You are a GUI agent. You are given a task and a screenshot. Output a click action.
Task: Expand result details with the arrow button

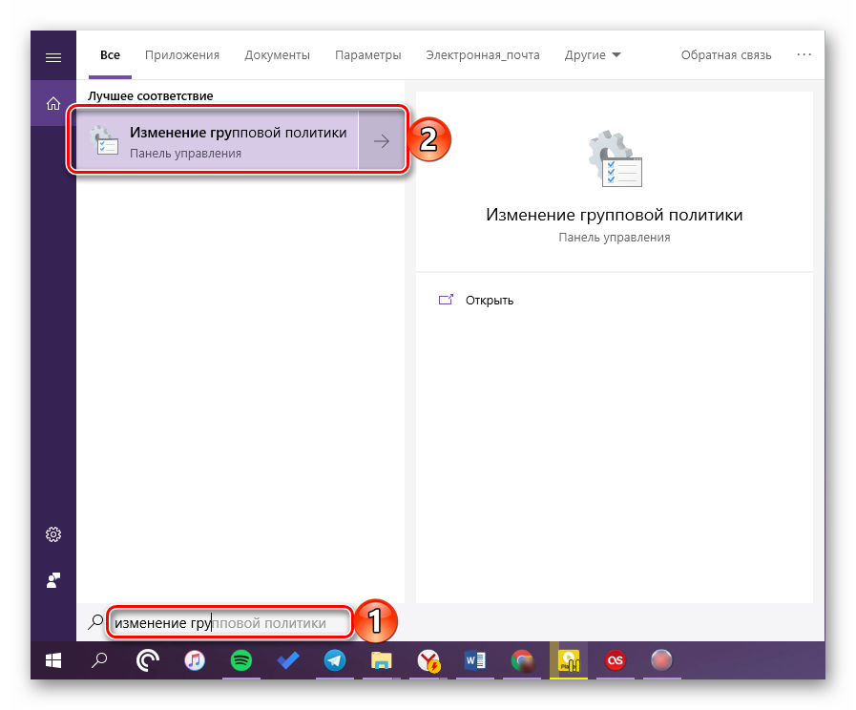click(x=381, y=141)
